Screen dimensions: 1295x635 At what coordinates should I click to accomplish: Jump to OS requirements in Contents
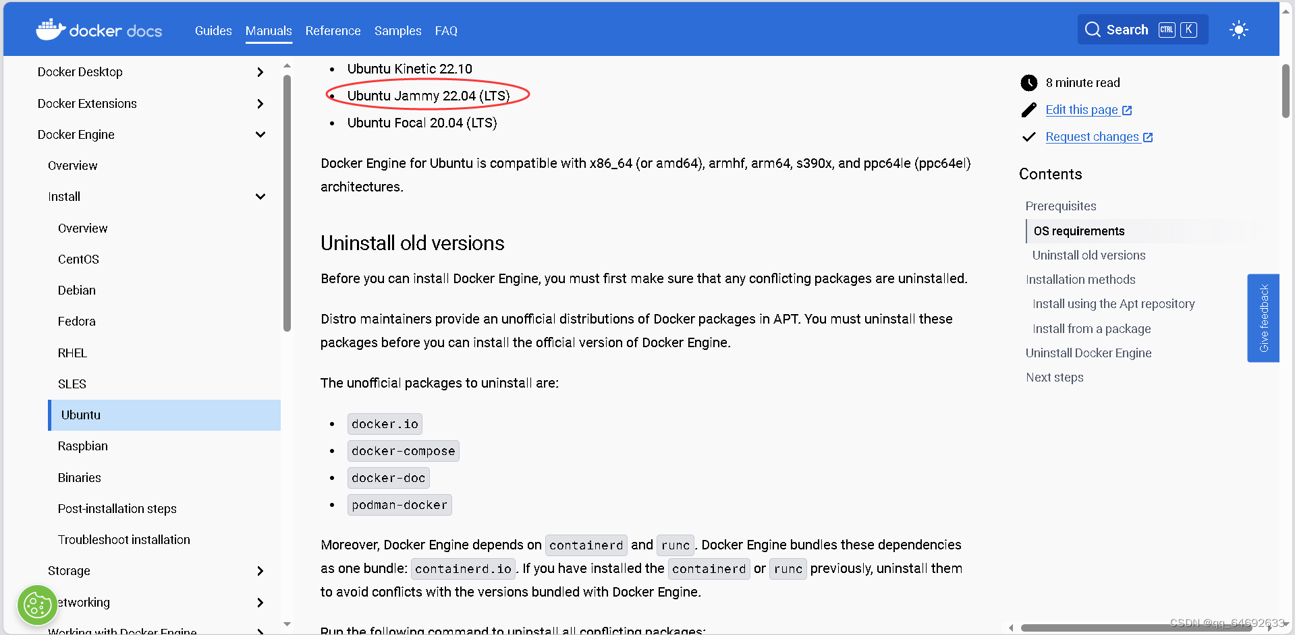click(1079, 231)
